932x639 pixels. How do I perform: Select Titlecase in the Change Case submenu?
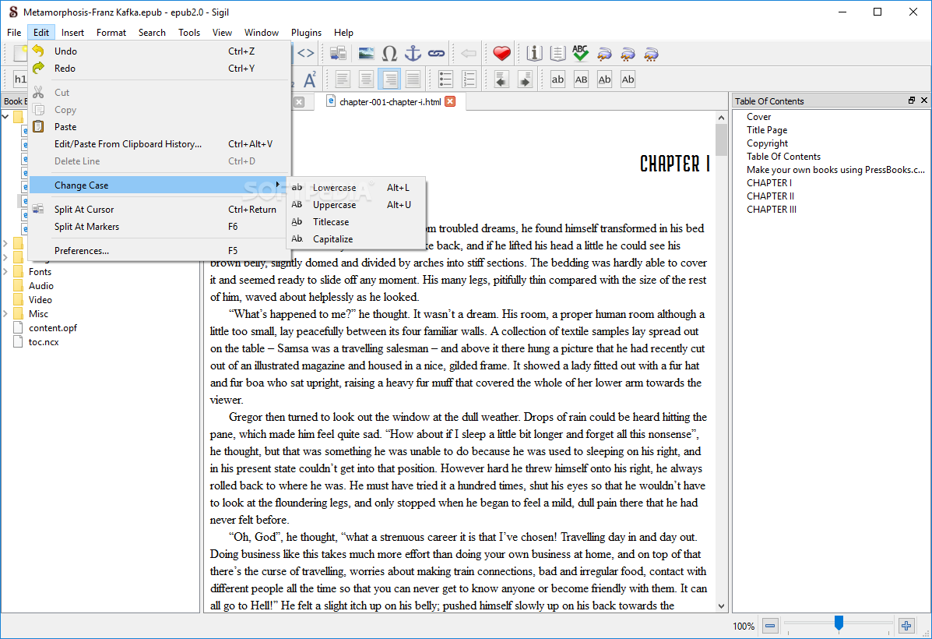356,222
